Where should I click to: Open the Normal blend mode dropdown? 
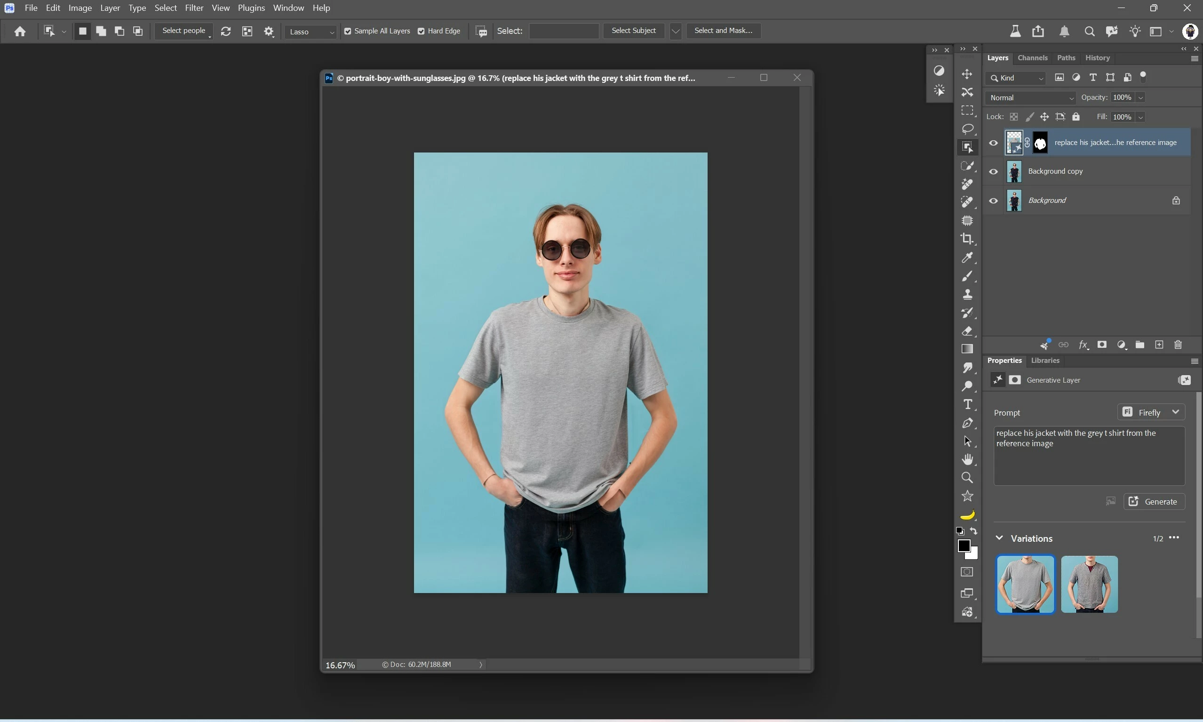1030,98
